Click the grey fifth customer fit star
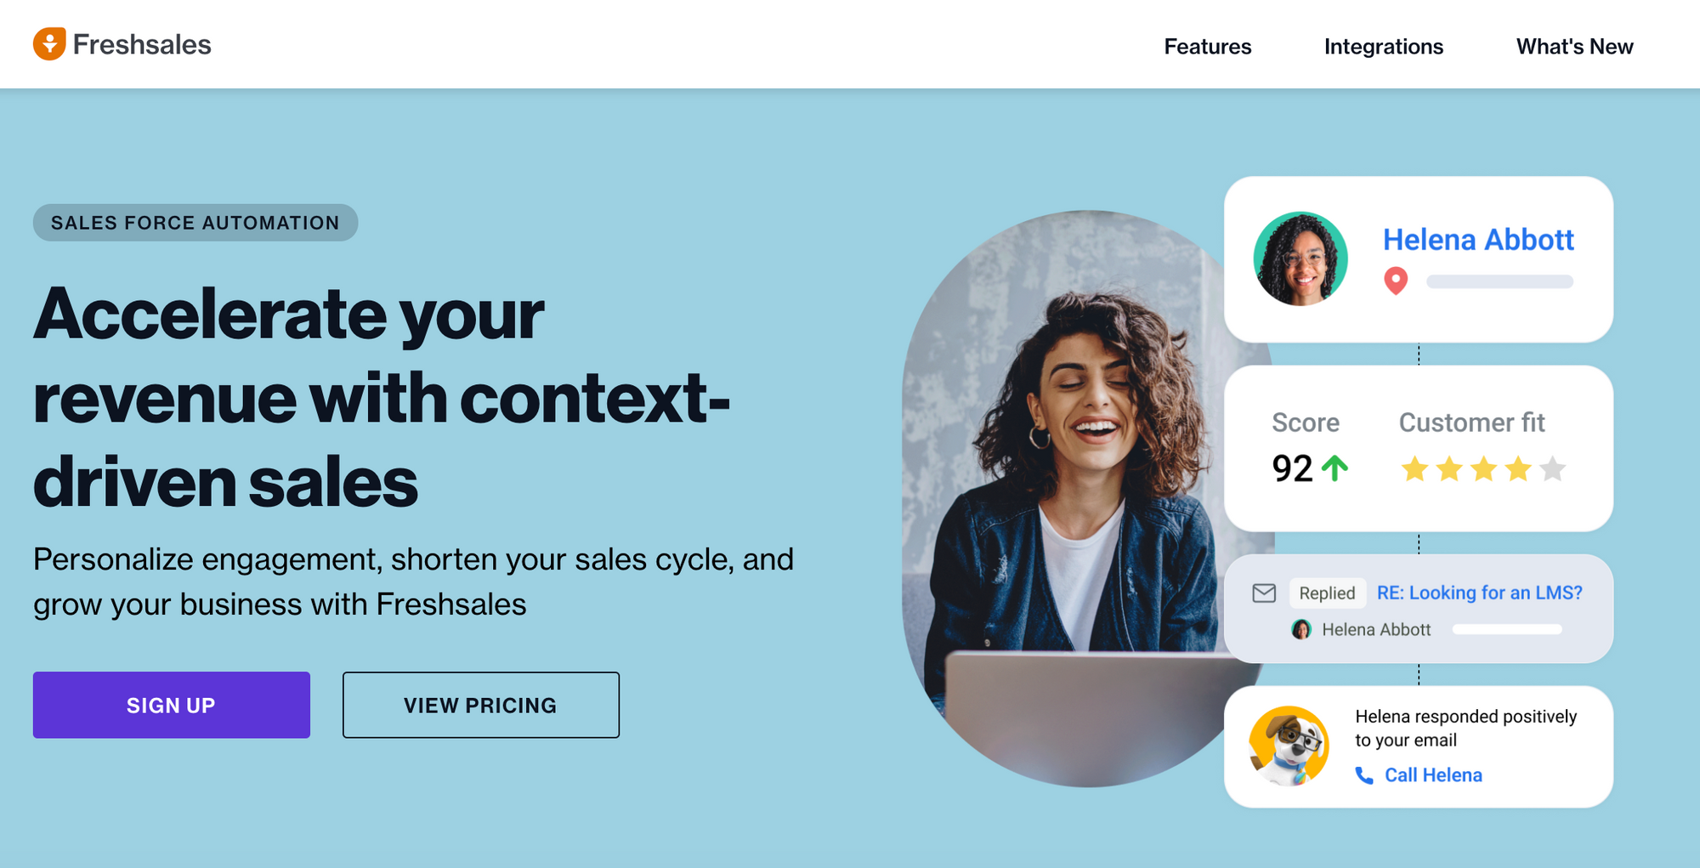 (1553, 468)
